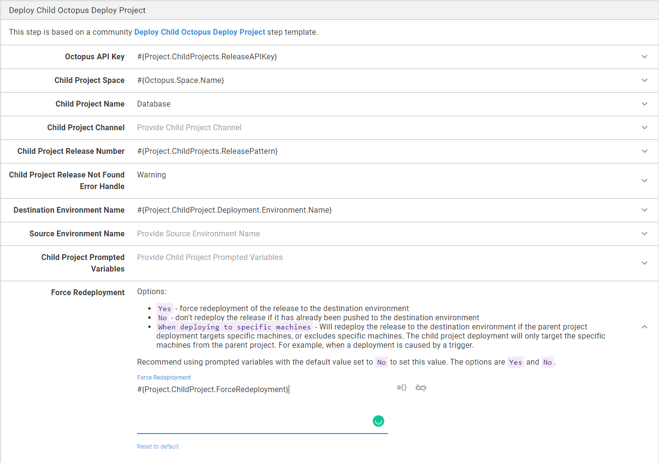Expand the Child Project Space field
The width and height of the screenshot is (659, 463).
click(645, 81)
